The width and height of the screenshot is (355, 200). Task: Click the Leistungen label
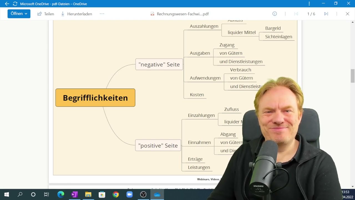tap(199, 167)
